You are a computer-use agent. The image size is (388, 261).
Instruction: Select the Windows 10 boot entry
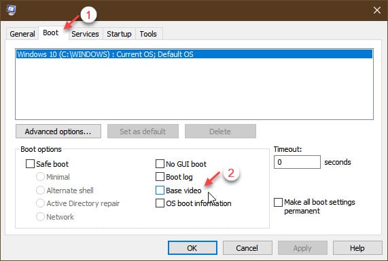194,54
